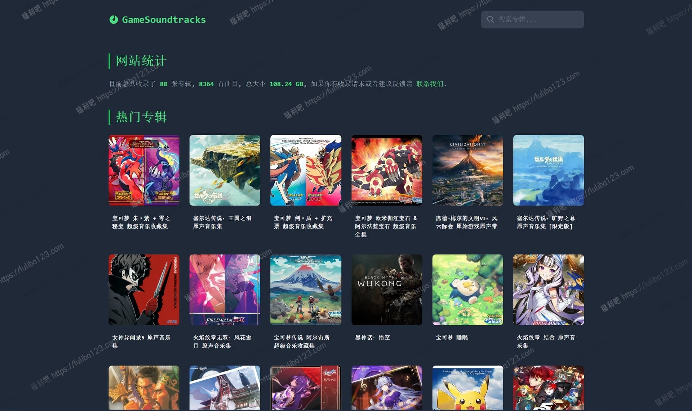
Task: Open the pagoda building album cover in third row
Action: pos(225,388)
